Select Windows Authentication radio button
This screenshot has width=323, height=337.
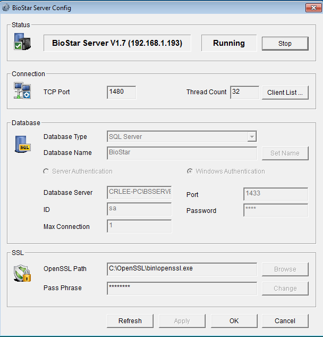(x=190, y=171)
